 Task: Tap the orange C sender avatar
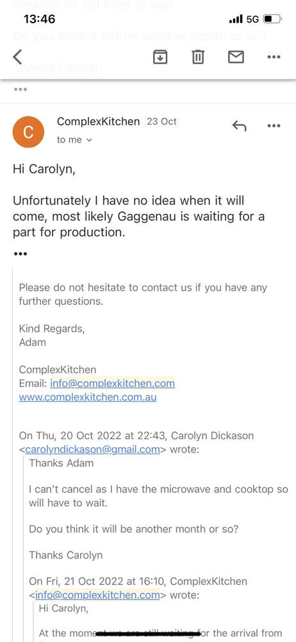(x=28, y=132)
